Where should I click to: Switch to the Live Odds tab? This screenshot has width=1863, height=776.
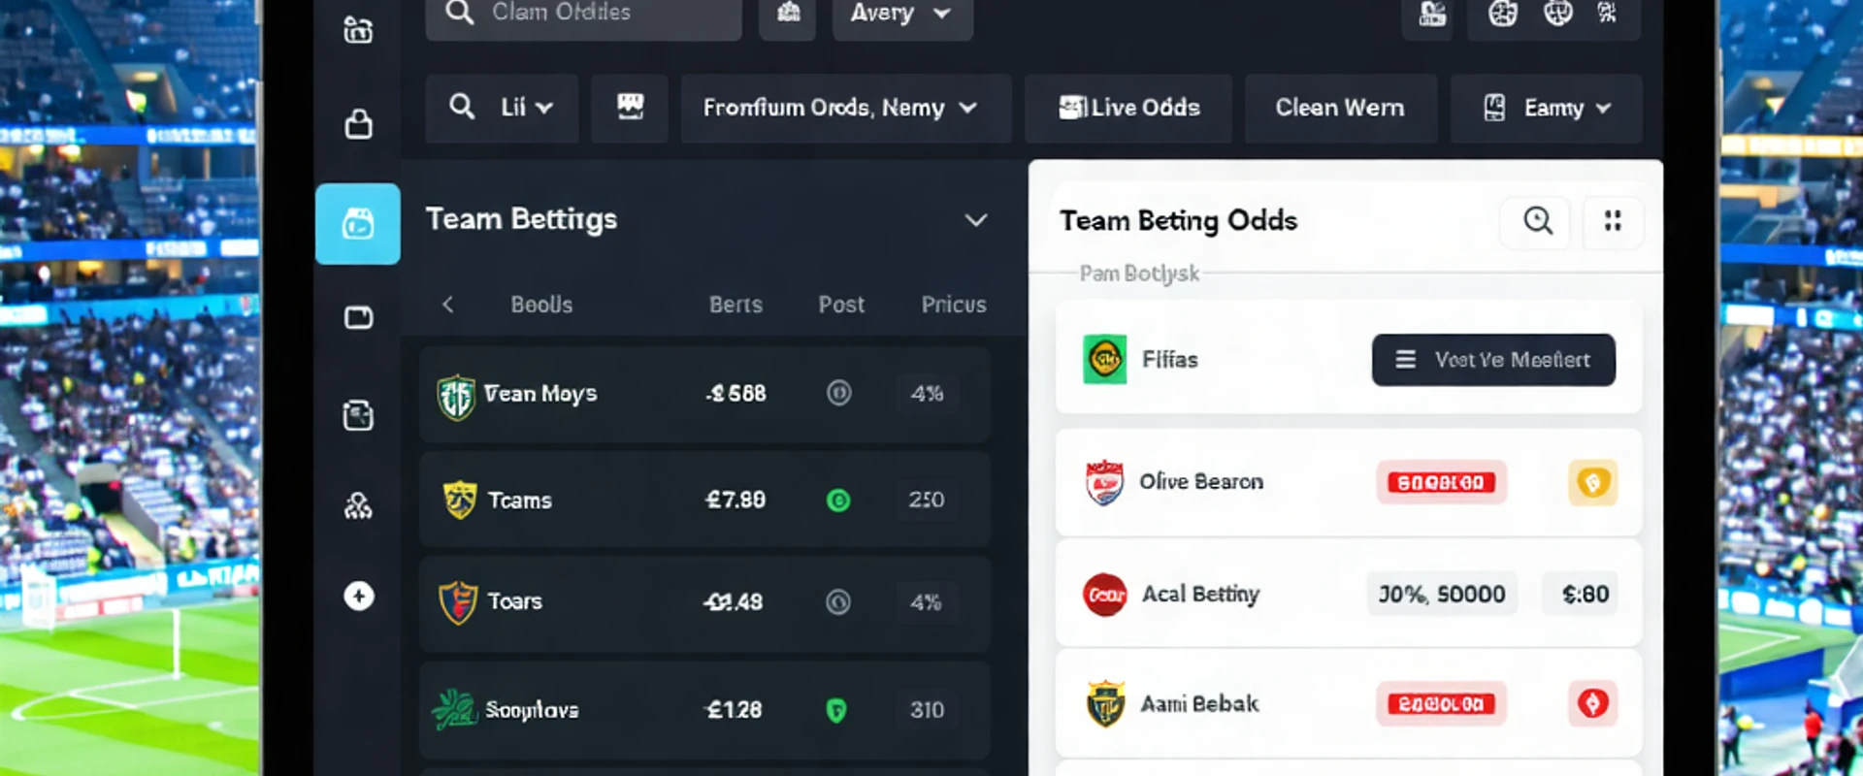coord(1128,108)
